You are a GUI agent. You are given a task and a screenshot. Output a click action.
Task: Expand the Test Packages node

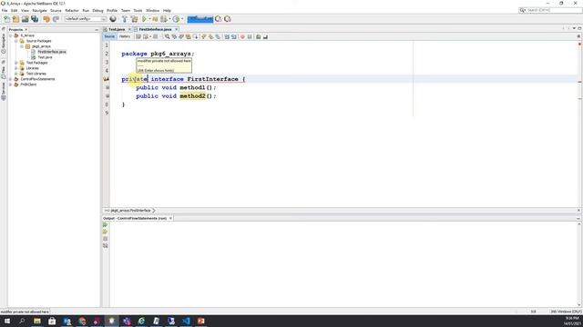(16, 63)
